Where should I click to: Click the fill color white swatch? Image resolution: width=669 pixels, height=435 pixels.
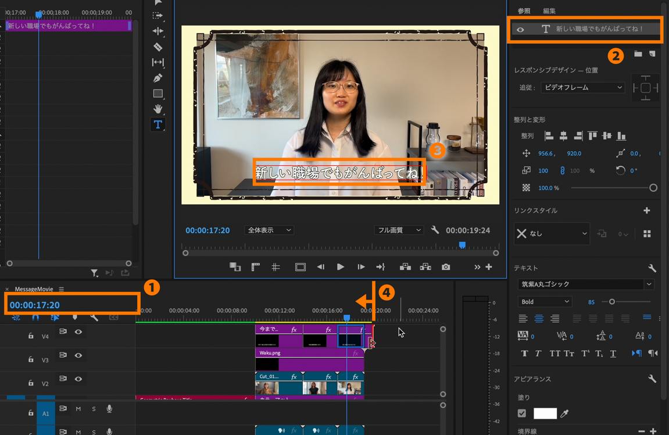[545, 413]
